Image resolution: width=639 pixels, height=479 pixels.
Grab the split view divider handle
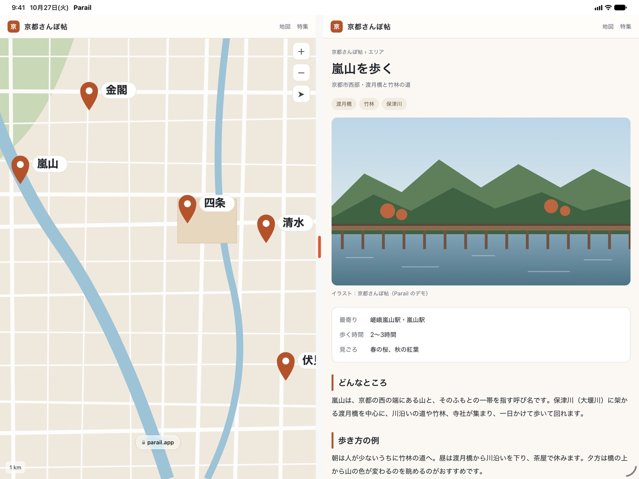pos(319,247)
